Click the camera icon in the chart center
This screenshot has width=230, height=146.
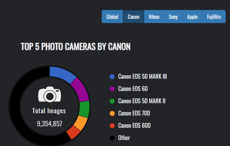pyautogui.click(x=50, y=94)
